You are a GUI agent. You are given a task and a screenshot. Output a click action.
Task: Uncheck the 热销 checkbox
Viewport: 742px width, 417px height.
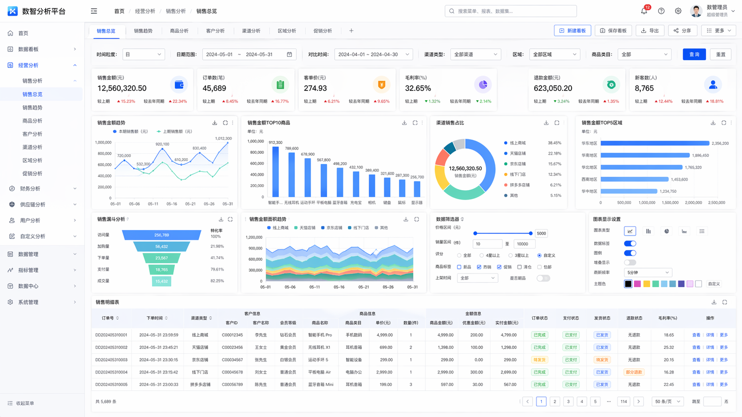[479, 267]
